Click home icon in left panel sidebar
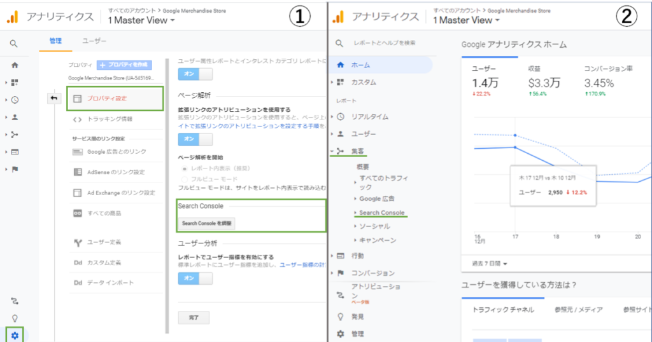Viewport: 652px width, 342px height. point(15,65)
